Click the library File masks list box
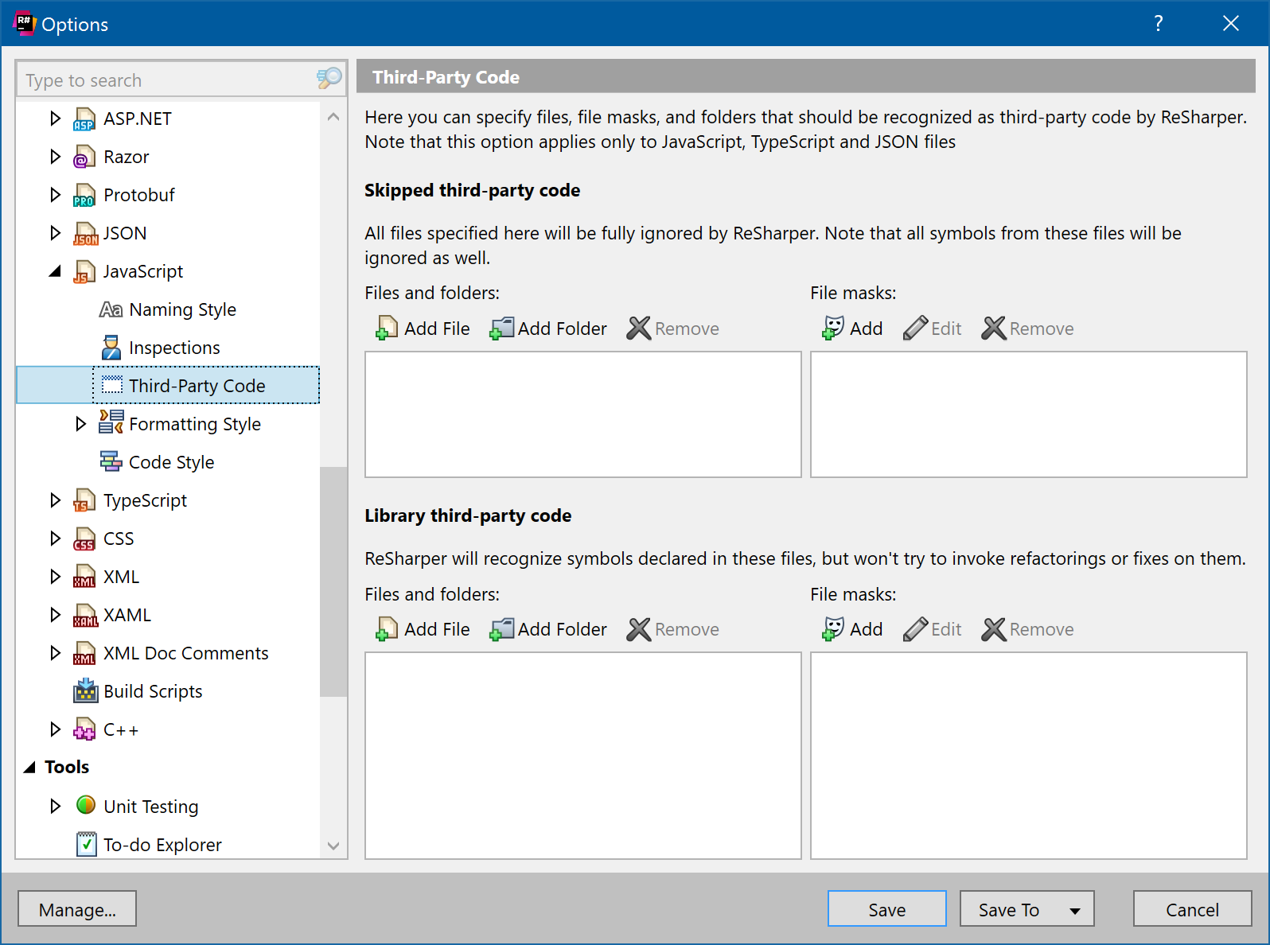The width and height of the screenshot is (1270, 945). pos(1028,756)
